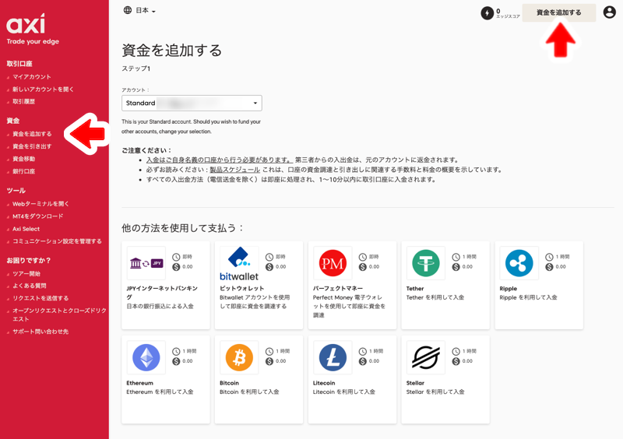This screenshot has height=439, width=623.
Task: Select 資金移動 in the sidebar
Action: point(24,159)
